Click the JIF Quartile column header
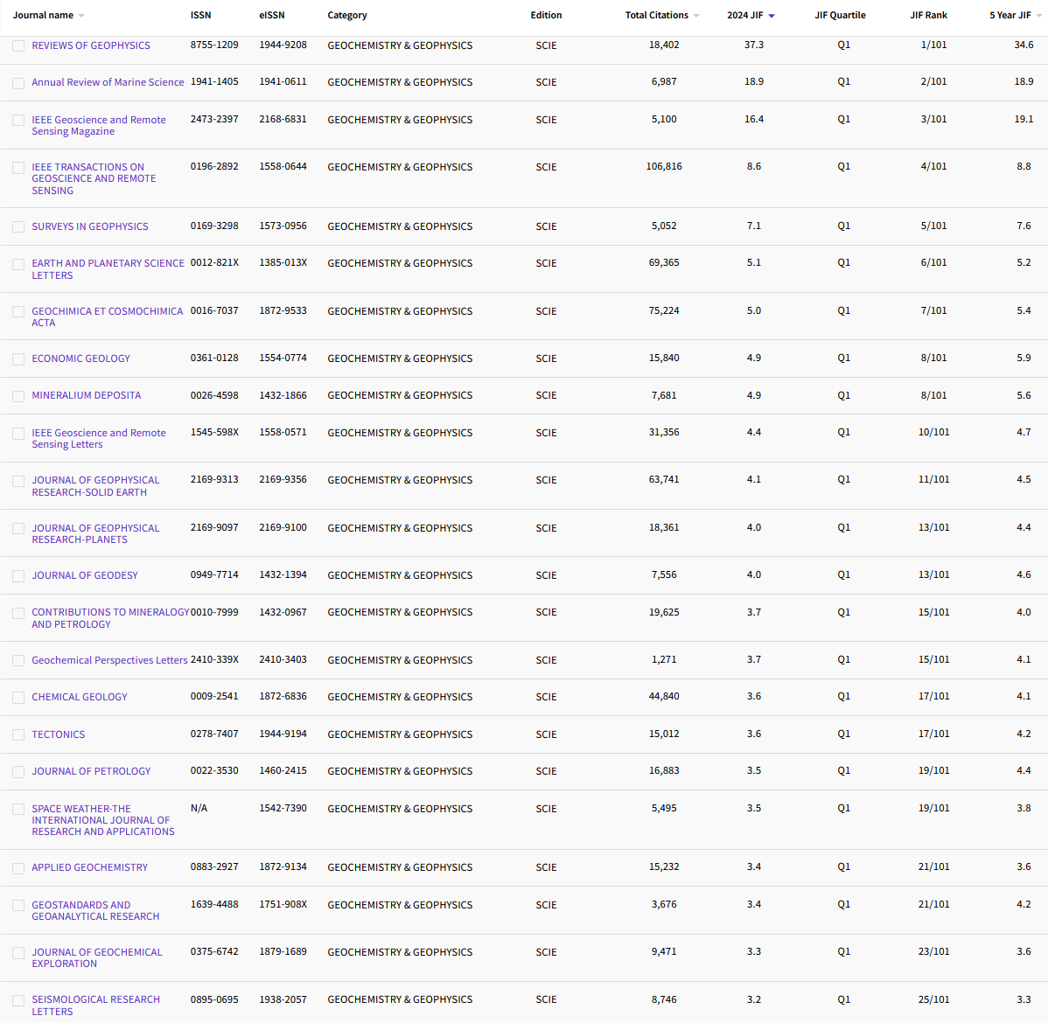 (x=842, y=15)
